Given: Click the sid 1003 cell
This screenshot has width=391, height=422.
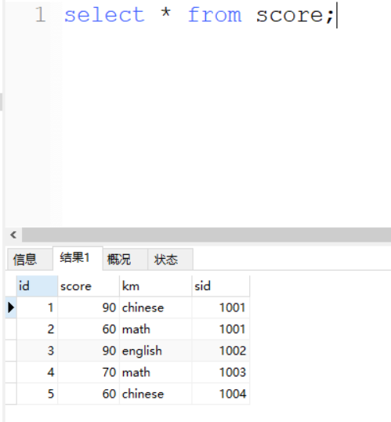Looking at the screenshot, I should (221, 373).
